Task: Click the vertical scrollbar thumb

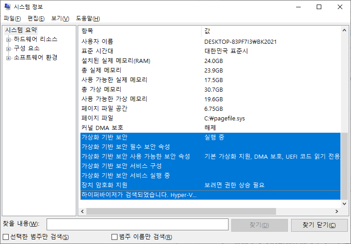Action: 344,166
